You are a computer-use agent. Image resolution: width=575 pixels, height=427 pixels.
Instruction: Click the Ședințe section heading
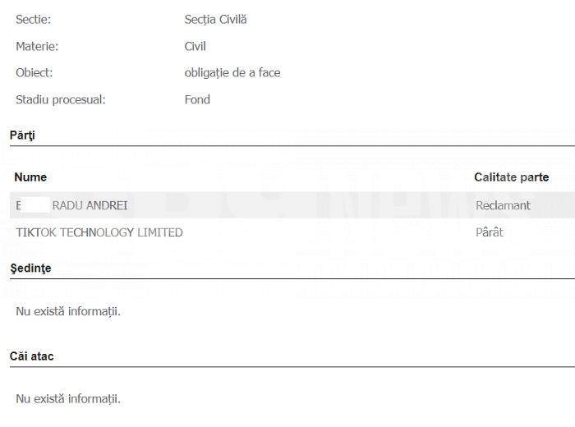(x=30, y=268)
